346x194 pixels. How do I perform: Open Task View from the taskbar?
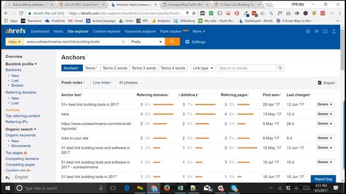pos(113,188)
